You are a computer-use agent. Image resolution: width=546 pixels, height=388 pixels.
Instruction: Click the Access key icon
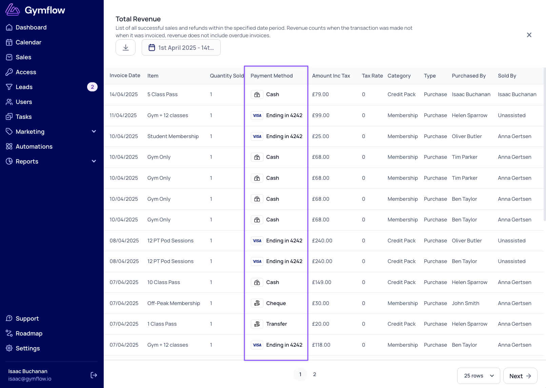click(x=9, y=72)
